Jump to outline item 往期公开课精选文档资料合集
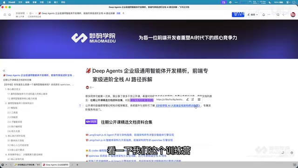The width and height of the screenshot is (298, 168). [17, 80]
